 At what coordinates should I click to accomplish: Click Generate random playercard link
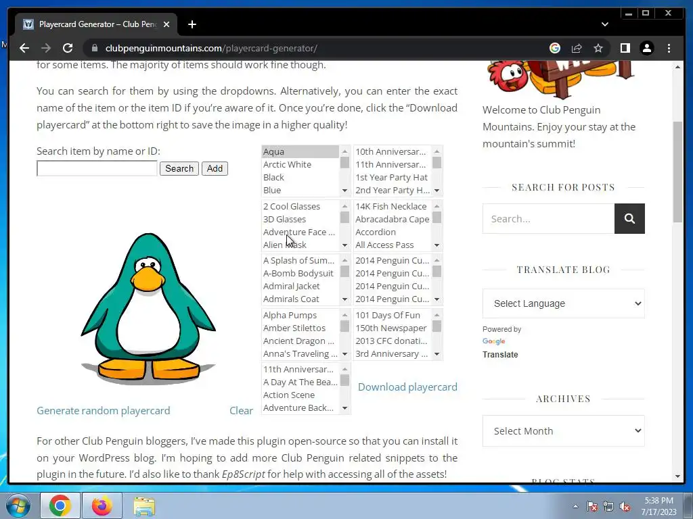point(104,411)
